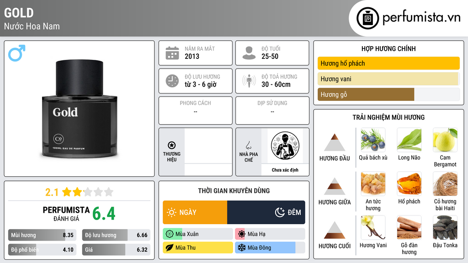
Task: Click the Độ phổ biến 4.10 score bar
Action: pyautogui.click(x=42, y=250)
